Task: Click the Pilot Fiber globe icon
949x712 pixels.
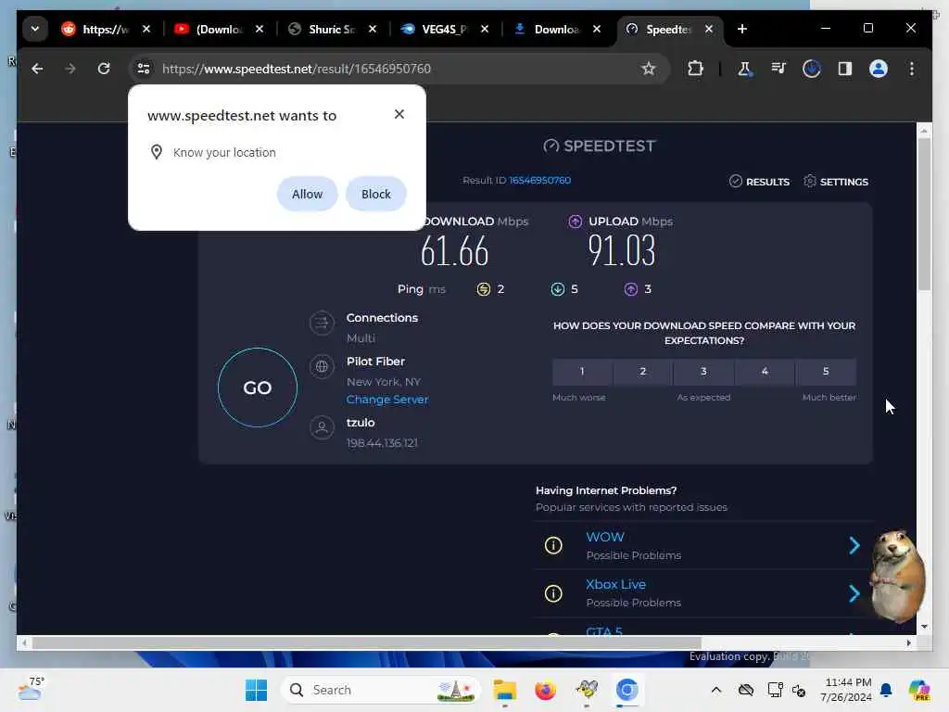Action: tap(322, 367)
